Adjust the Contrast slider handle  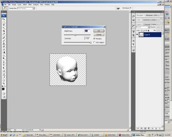point(90,43)
